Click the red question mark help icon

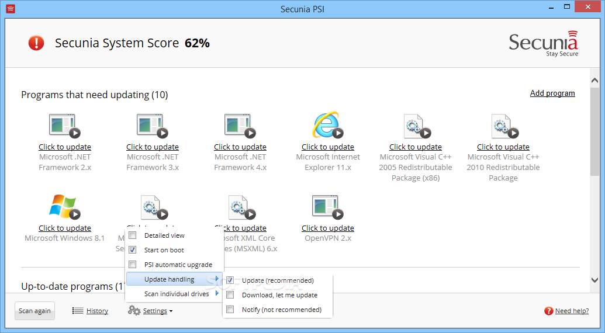pos(549,311)
